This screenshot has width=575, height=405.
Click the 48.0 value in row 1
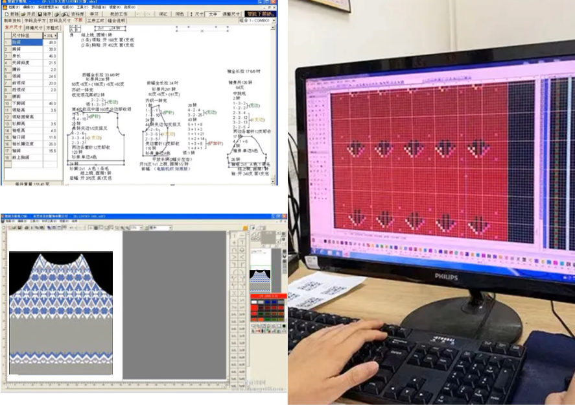50,43
